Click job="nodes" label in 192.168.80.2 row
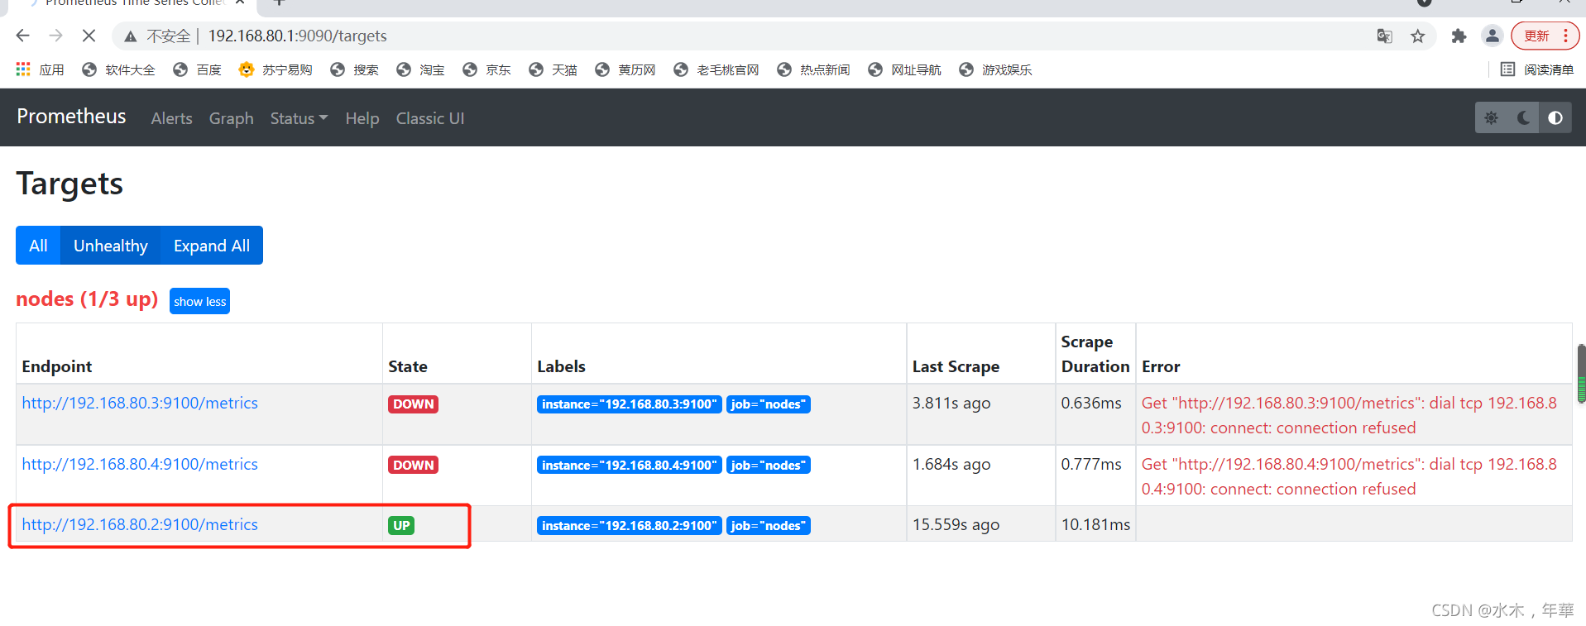Image resolution: width=1586 pixels, height=626 pixels. [x=768, y=525]
